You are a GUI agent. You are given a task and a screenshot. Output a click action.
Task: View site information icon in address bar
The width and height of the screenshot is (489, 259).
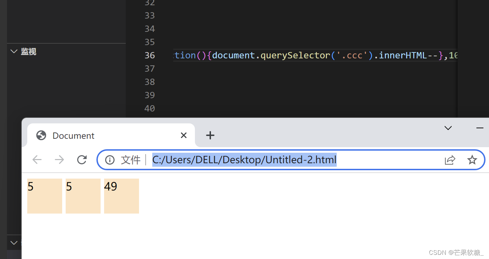tap(110, 160)
